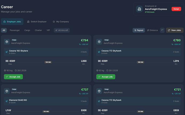
Task: Accept the Cessna 172 Skyhawk job to LIPA
Action: tap(106, 77)
